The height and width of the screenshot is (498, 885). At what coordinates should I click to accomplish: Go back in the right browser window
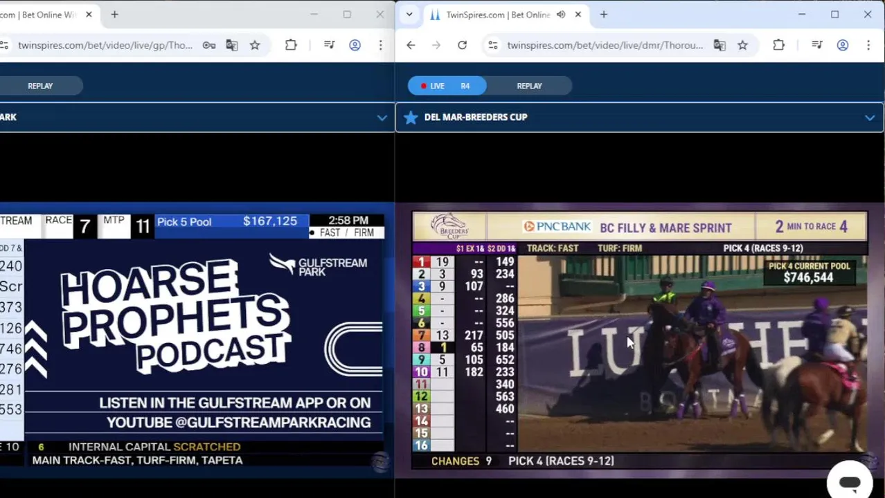coord(411,45)
